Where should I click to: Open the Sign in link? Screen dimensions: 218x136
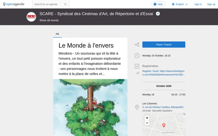click(198, 4)
